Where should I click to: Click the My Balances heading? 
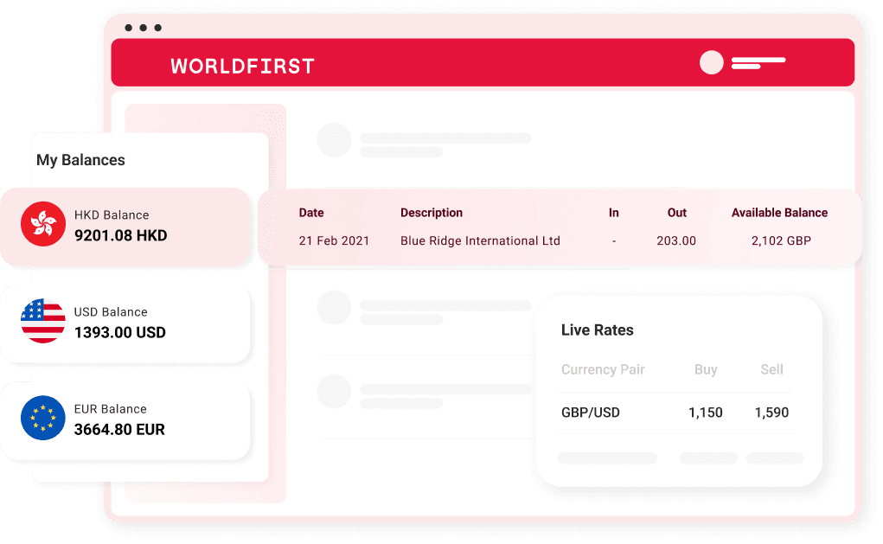click(80, 161)
